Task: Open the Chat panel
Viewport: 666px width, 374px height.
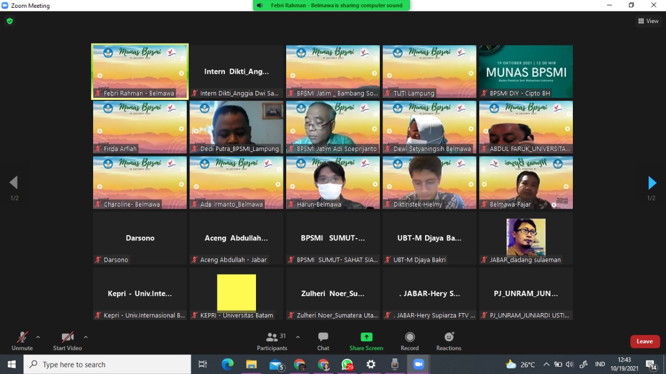Action: pyautogui.click(x=323, y=337)
